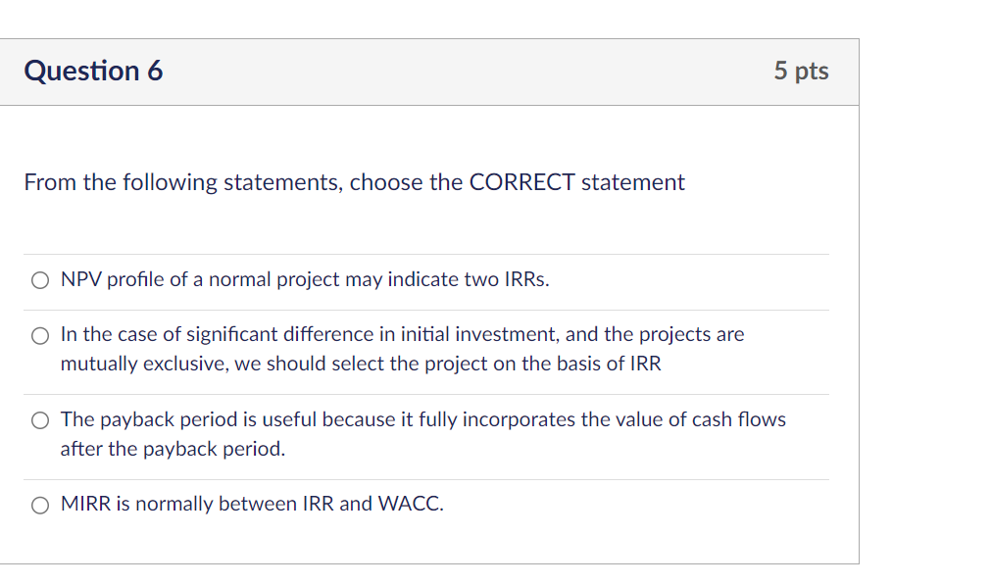
Task: Select the radio button for the mutually exclusive projects statement
Action: point(39,334)
